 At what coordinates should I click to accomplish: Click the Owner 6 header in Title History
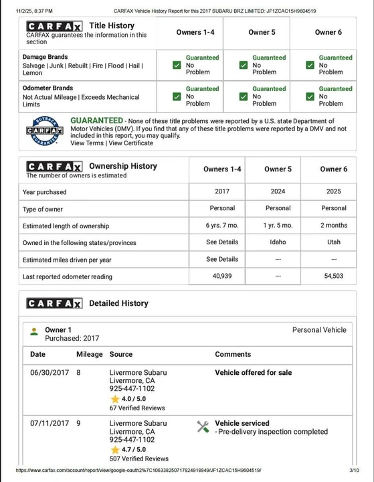pyautogui.click(x=329, y=32)
